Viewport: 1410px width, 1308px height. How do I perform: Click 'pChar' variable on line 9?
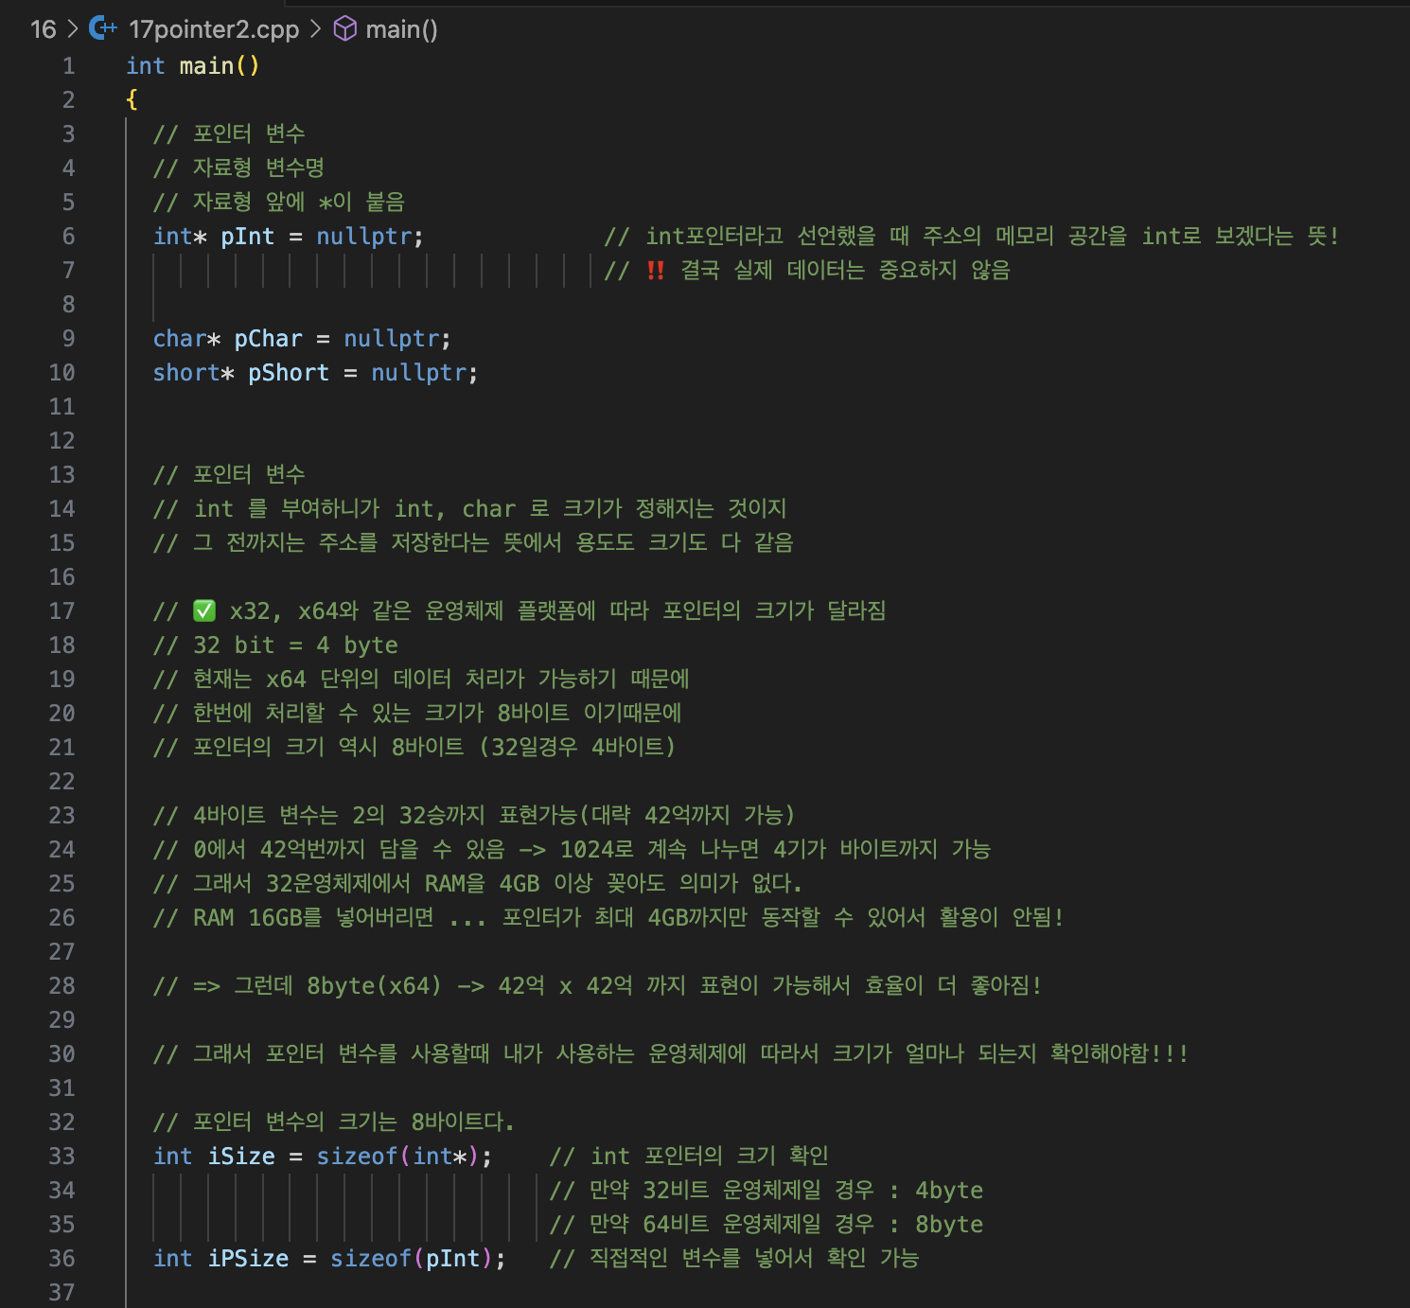click(269, 338)
